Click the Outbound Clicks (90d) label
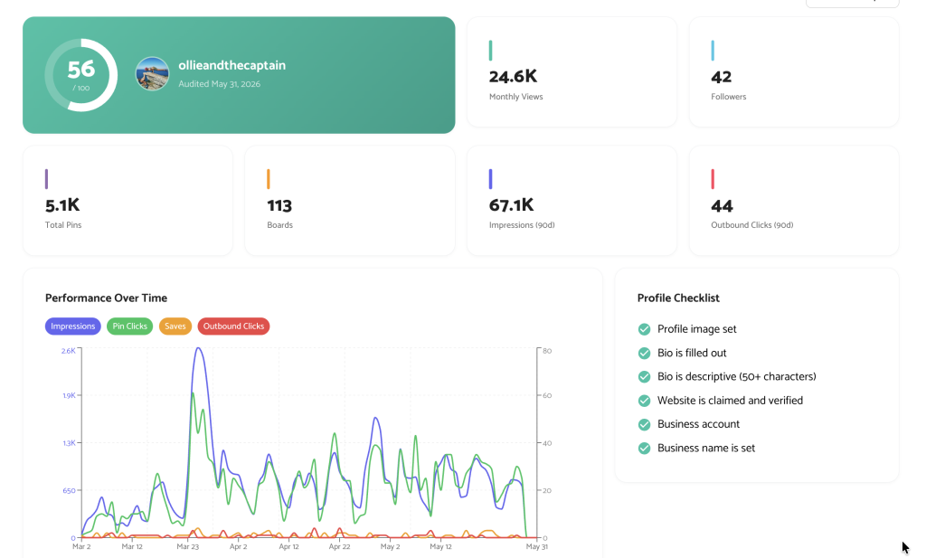The image size is (926, 558). click(x=751, y=225)
